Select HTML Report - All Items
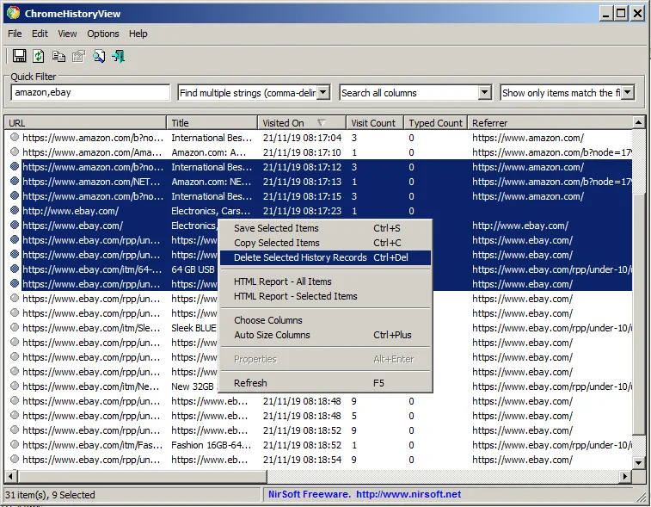 pos(325,281)
